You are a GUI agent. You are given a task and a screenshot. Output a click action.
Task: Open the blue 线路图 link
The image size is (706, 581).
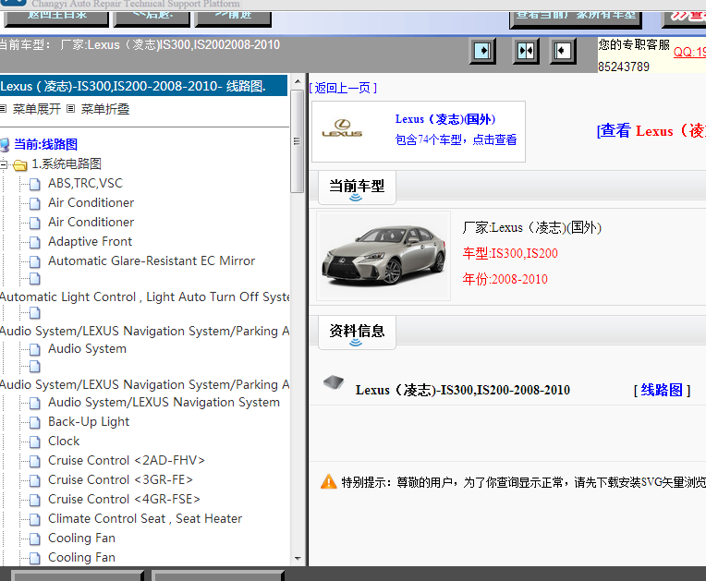(x=662, y=390)
